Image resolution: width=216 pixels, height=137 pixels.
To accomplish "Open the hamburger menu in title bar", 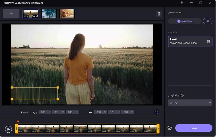I will tap(182, 3).
